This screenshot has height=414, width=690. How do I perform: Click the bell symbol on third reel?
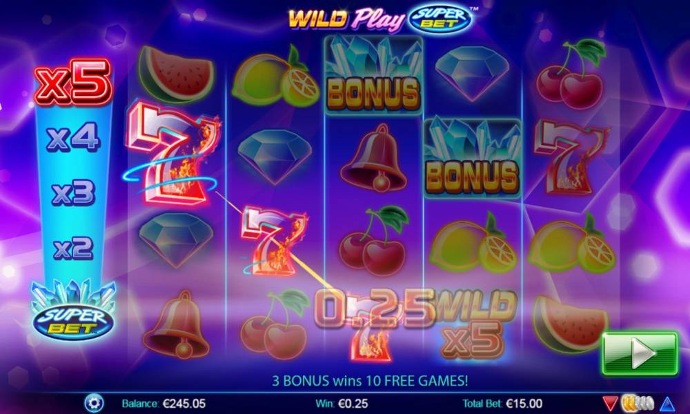[373, 158]
